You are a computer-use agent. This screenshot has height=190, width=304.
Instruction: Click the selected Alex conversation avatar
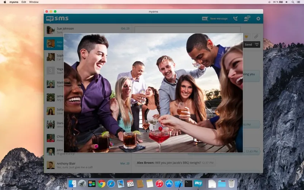tap(51, 44)
